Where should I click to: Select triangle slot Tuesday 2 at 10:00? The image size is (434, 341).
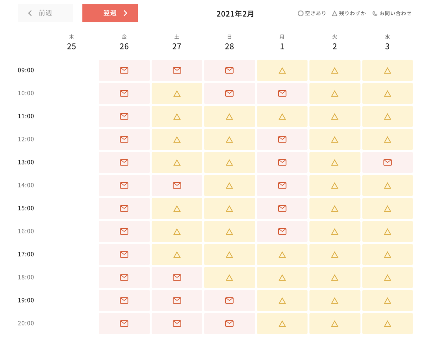[x=335, y=94]
